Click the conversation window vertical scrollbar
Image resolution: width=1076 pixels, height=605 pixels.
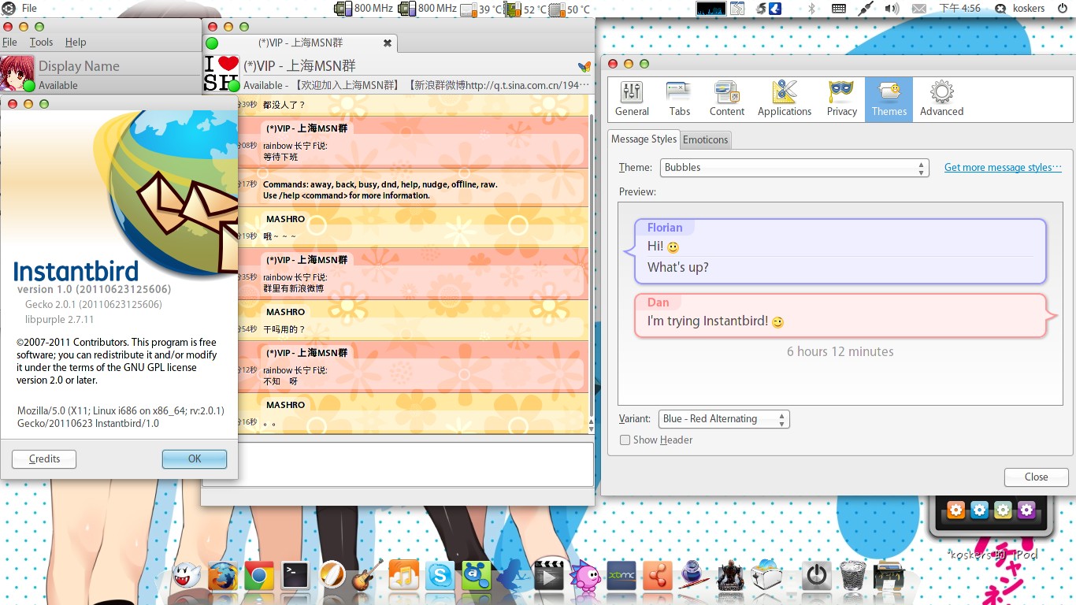[592, 264]
